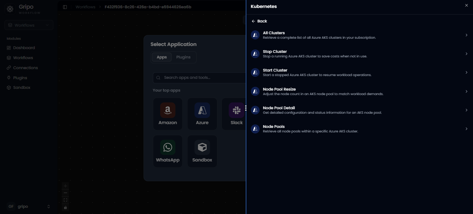Viewport: 473px width, 214px height.
Task: Expand the Node Pool Resize chevron
Action: [x=466, y=91]
